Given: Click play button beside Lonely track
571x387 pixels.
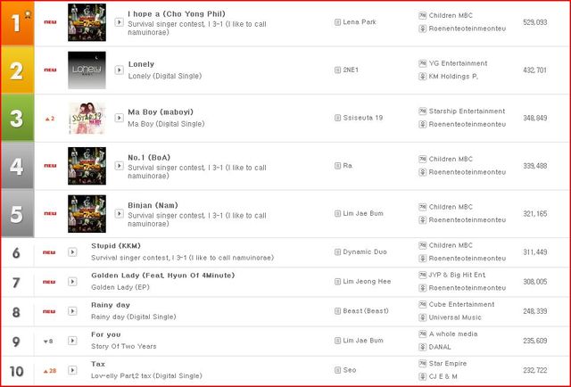Looking at the screenshot, I should click(x=119, y=70).
